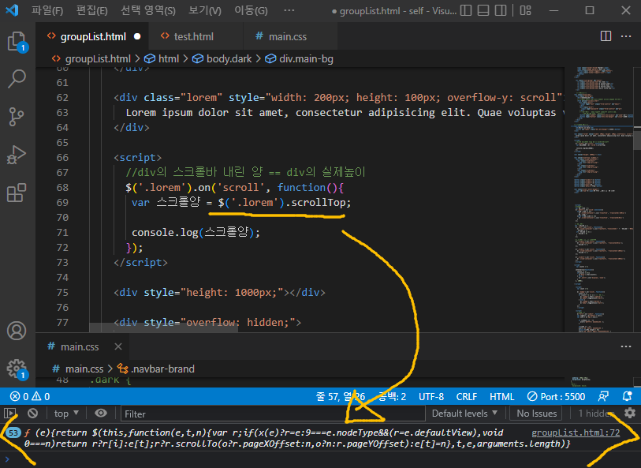Screen dimensions: 641x468
Task: Open the html breadcrumb segment
Action: [x=162, y=59]
